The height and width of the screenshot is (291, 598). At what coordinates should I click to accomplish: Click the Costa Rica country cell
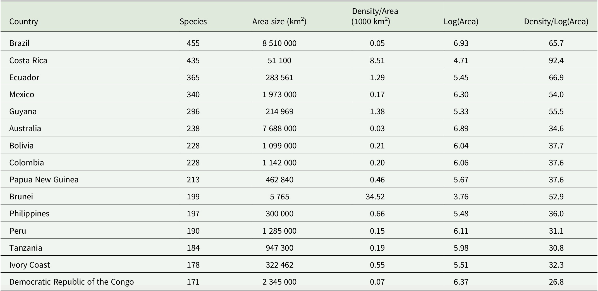click(28, 60)
